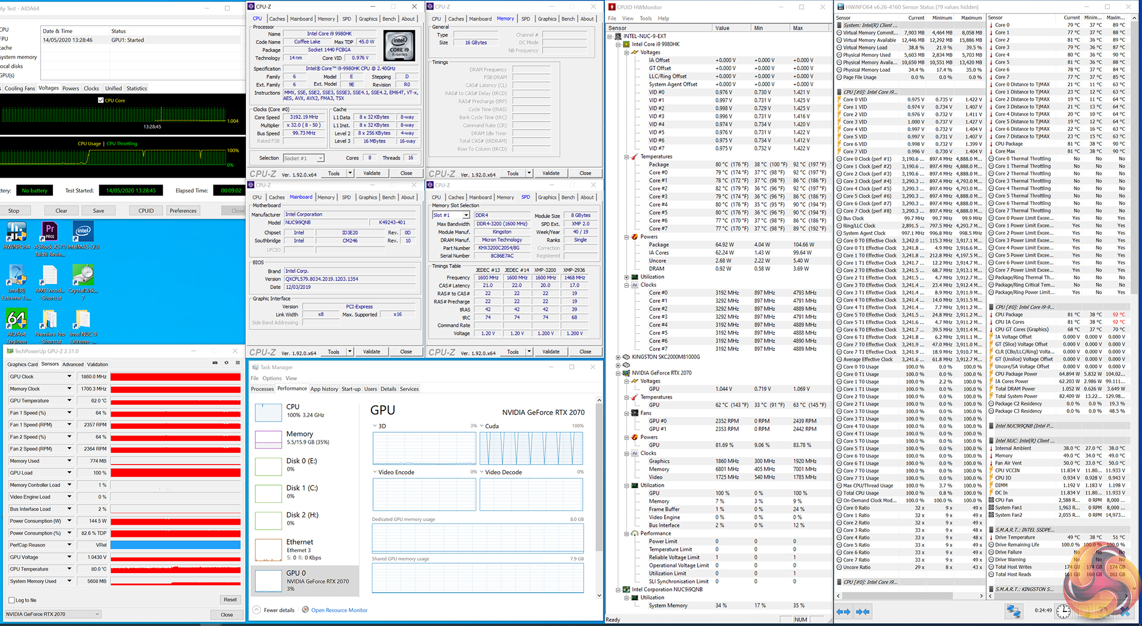Open the GPU Temperature sensor dropdown
Viewport: 1142px width, 626px height.
(69, 400)
